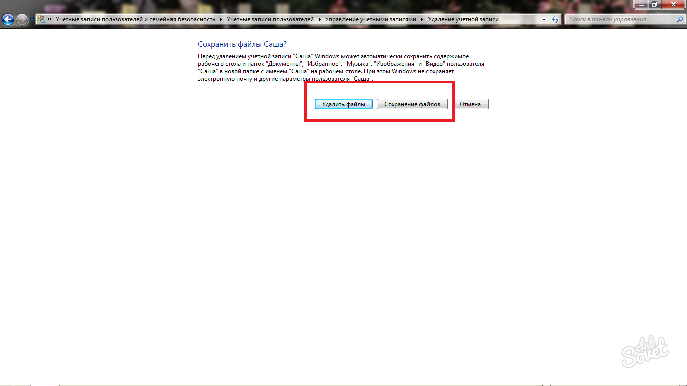Screen dimensions: 687x386
Task: Navigate to 'Управление учетными записями' breadcrumb
Action: [x=371, y=19]
